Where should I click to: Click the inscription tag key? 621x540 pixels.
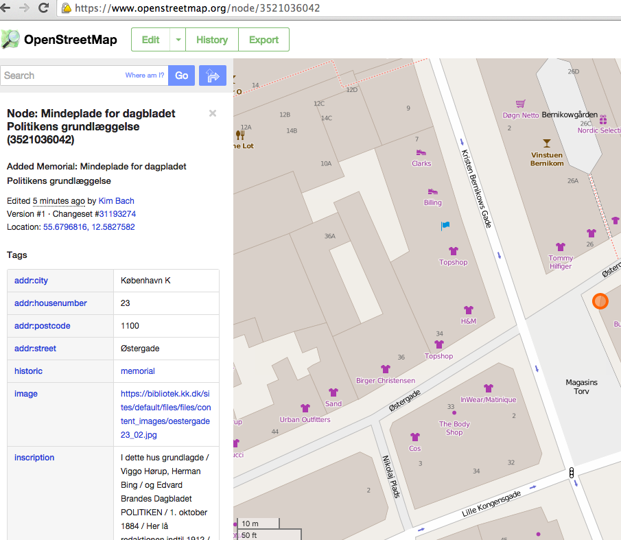(x=34, y=458)
